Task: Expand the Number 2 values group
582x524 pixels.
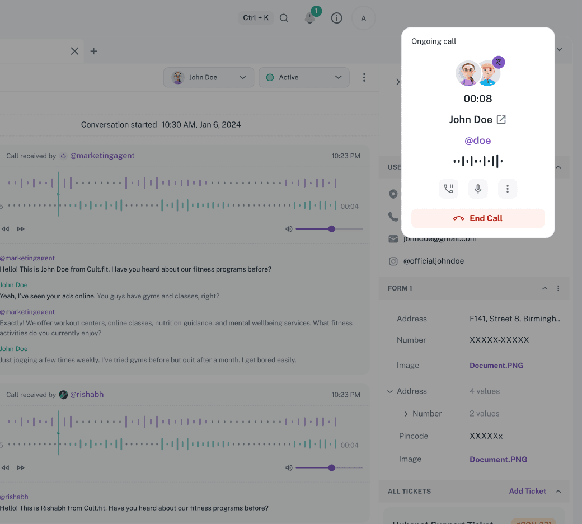Action: pos(406,414)
